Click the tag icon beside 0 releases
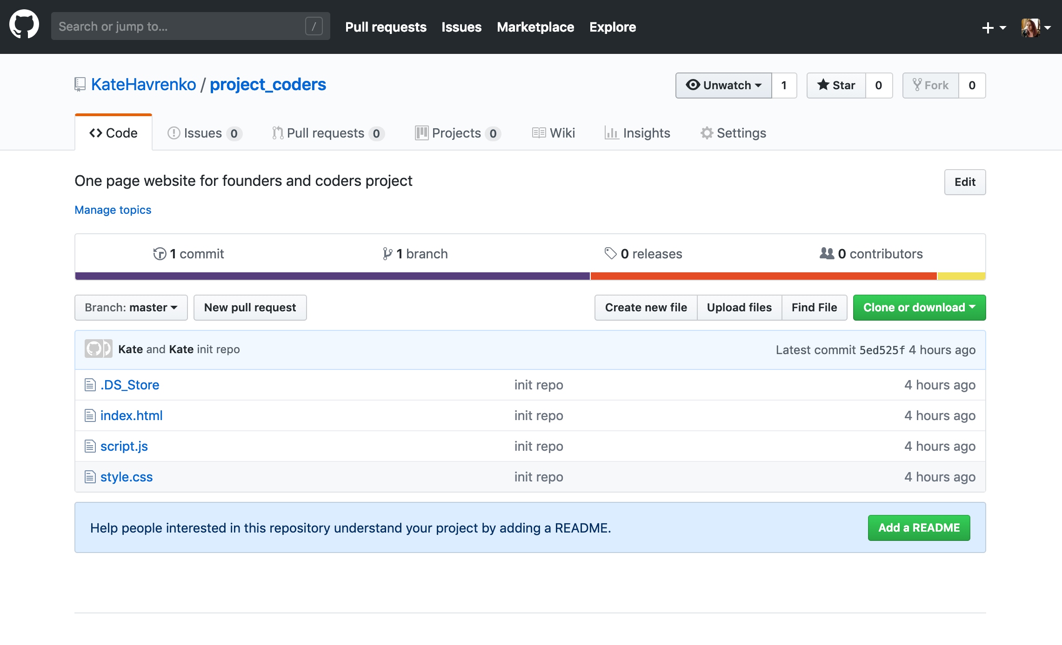The image size is (1062, 645). coord(610,254)
